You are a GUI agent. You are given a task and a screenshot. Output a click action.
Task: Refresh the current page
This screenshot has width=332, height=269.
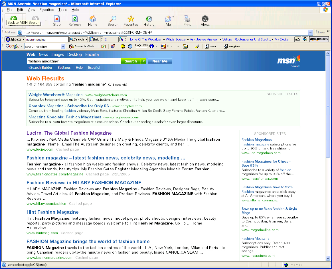pos(74,19)
